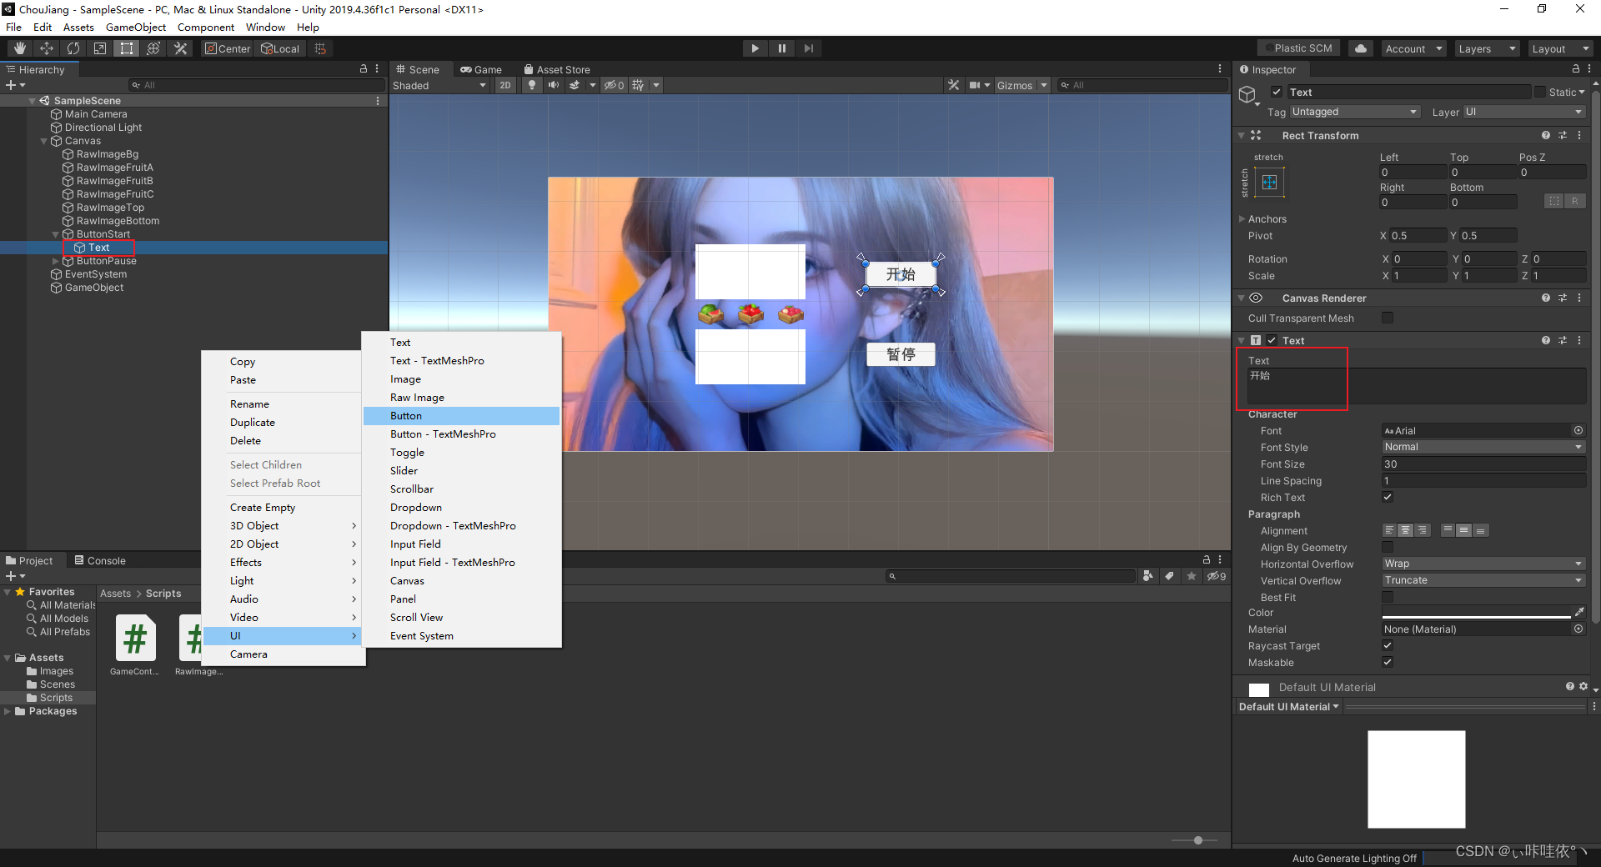Choose Raw Image from the UI submenu

[461, 397]
